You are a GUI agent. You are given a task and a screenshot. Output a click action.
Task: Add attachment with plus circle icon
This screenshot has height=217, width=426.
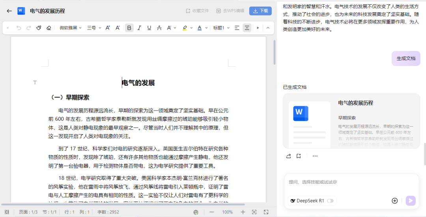pos(394,201)
